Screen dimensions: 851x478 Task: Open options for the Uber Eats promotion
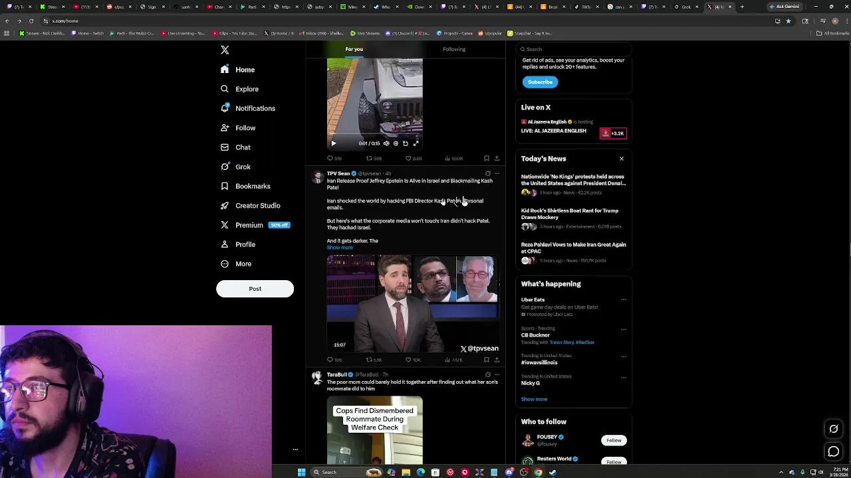(624, 299)
